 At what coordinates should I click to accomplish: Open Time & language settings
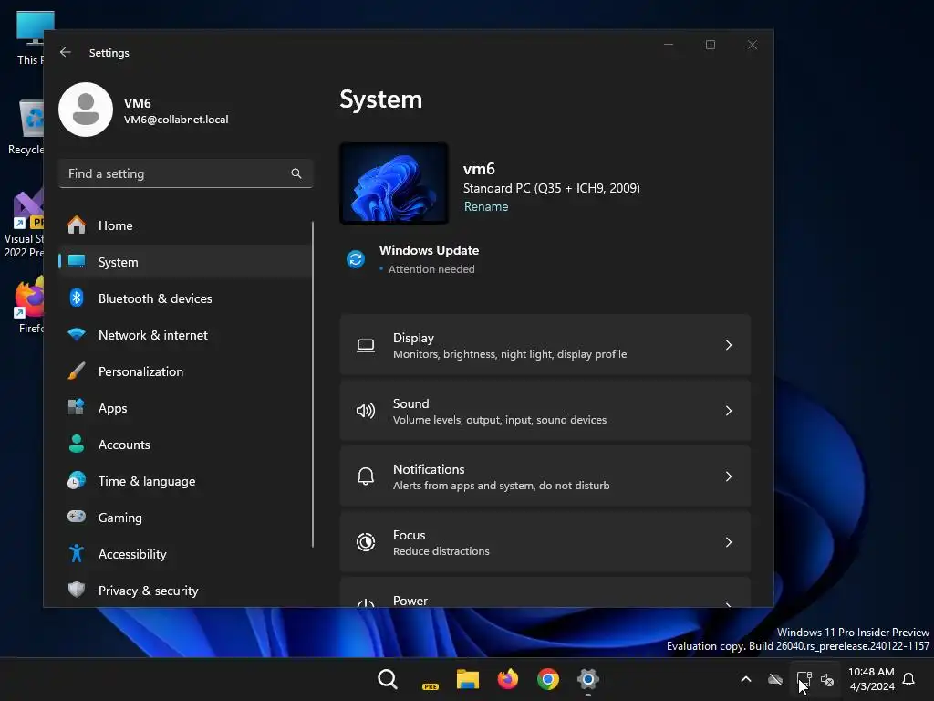click(x=184, y=480)
